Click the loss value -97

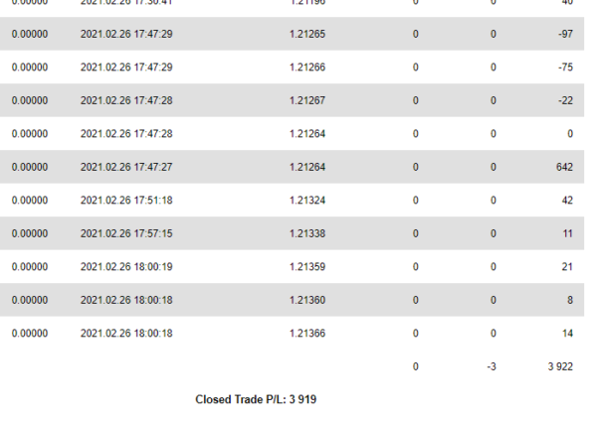point(565,34)
